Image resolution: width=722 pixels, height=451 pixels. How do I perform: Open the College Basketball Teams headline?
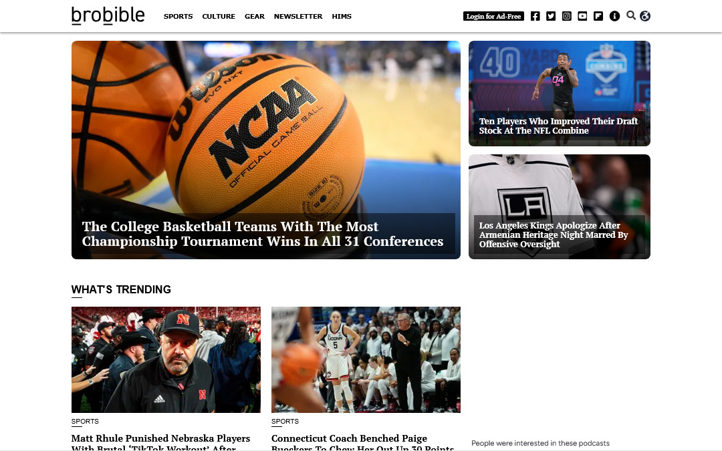click(x=263, y=234)
